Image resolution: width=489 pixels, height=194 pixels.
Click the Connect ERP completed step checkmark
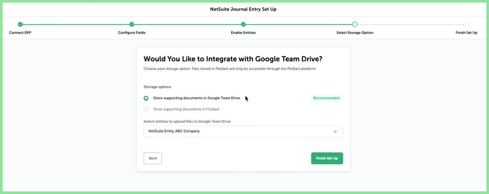pos(20,24)
